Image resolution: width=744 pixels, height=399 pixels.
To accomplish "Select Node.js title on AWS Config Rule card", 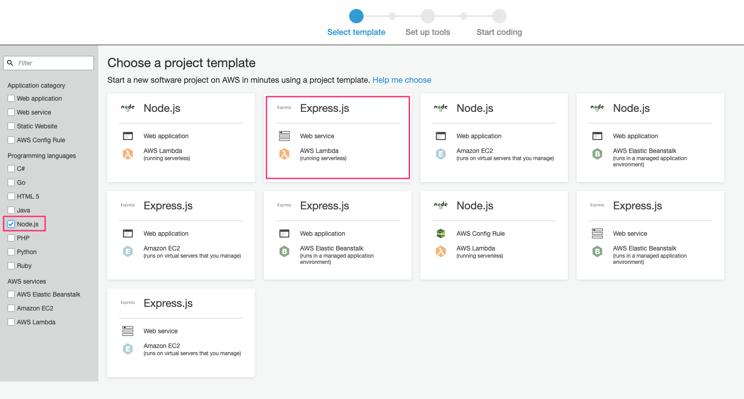I will [x=475, y=206].
